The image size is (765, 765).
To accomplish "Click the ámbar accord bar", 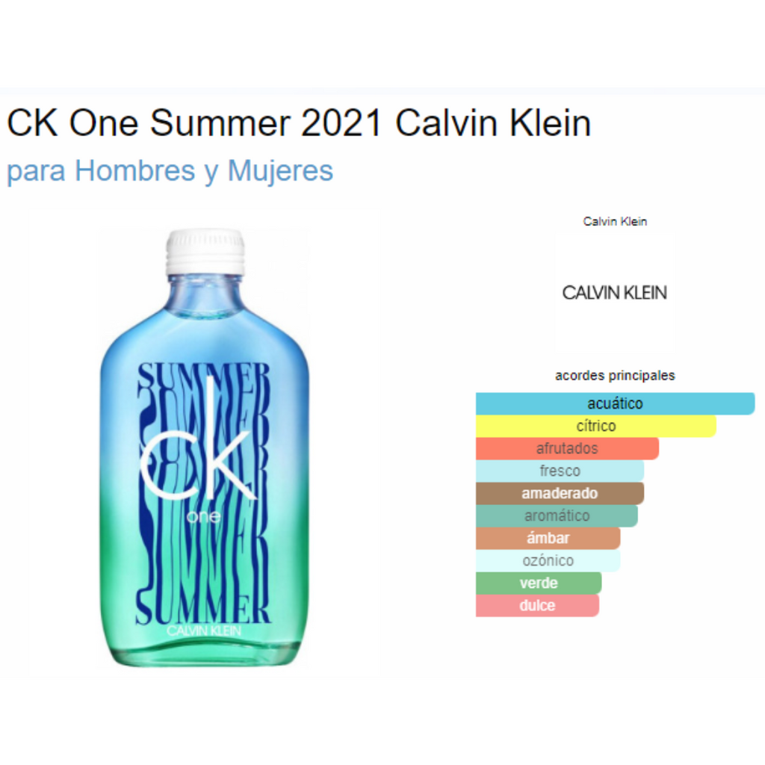I will [x=548, y=538].
